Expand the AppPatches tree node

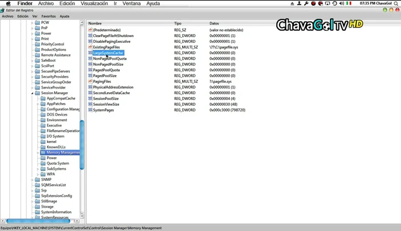[x=38, y=104]
